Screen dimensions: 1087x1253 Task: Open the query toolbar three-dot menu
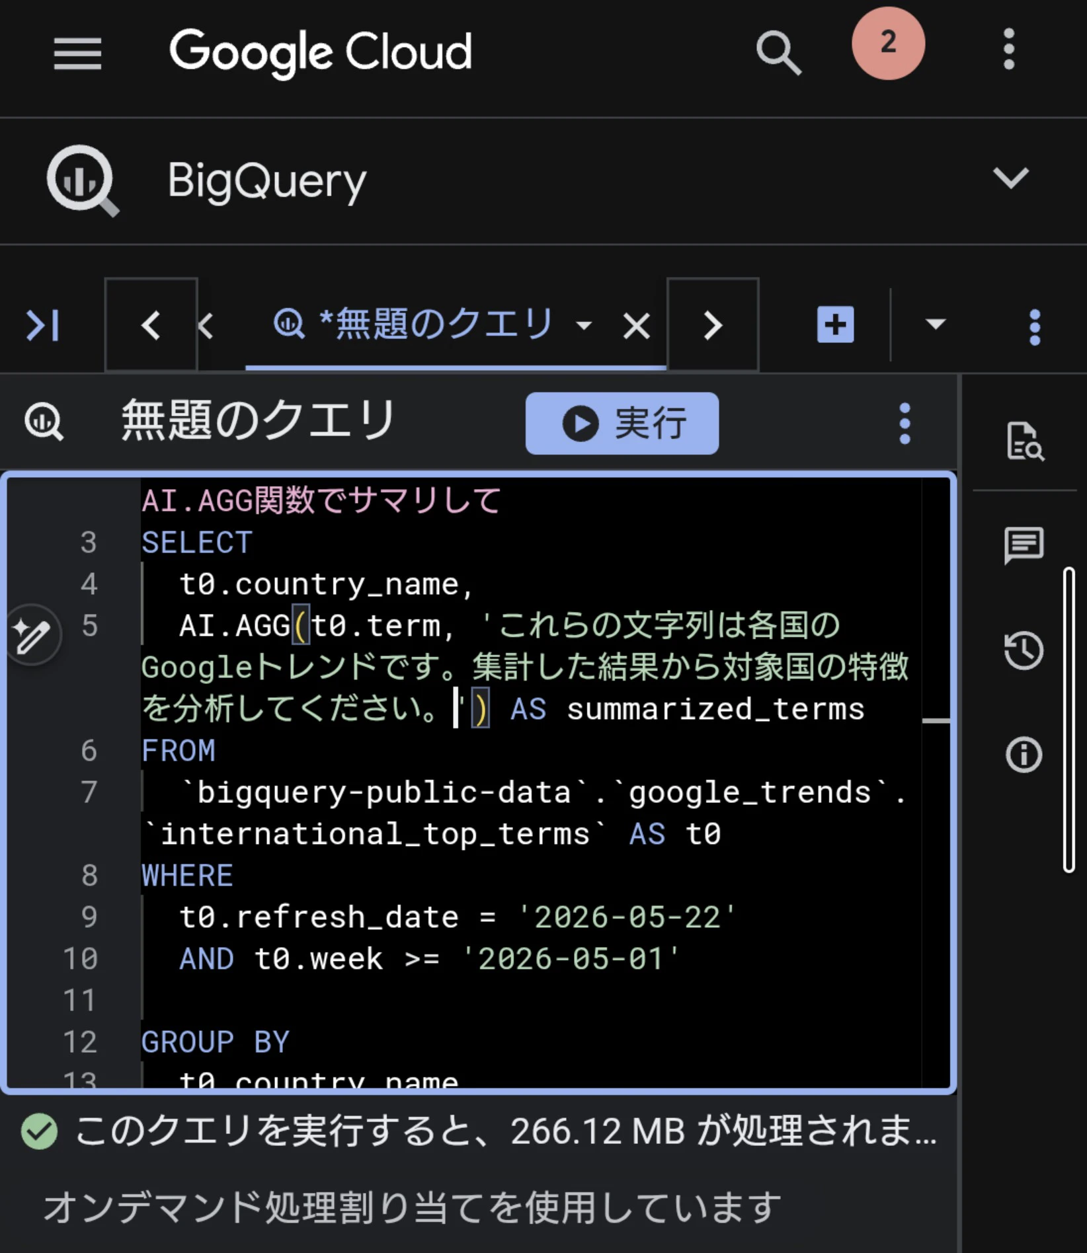coord(905,424)
